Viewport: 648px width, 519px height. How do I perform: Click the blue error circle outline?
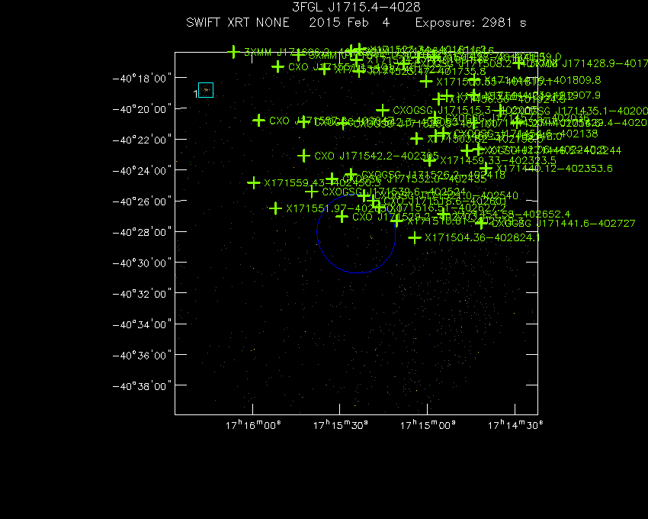point(356,234)
